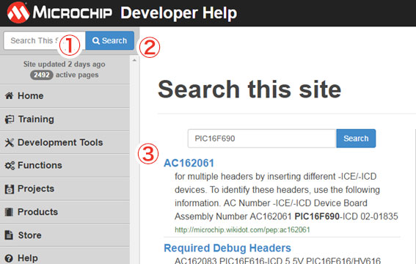Click the Microchip logo in the header
Viewport: 416px width, 264px height.
59,12
